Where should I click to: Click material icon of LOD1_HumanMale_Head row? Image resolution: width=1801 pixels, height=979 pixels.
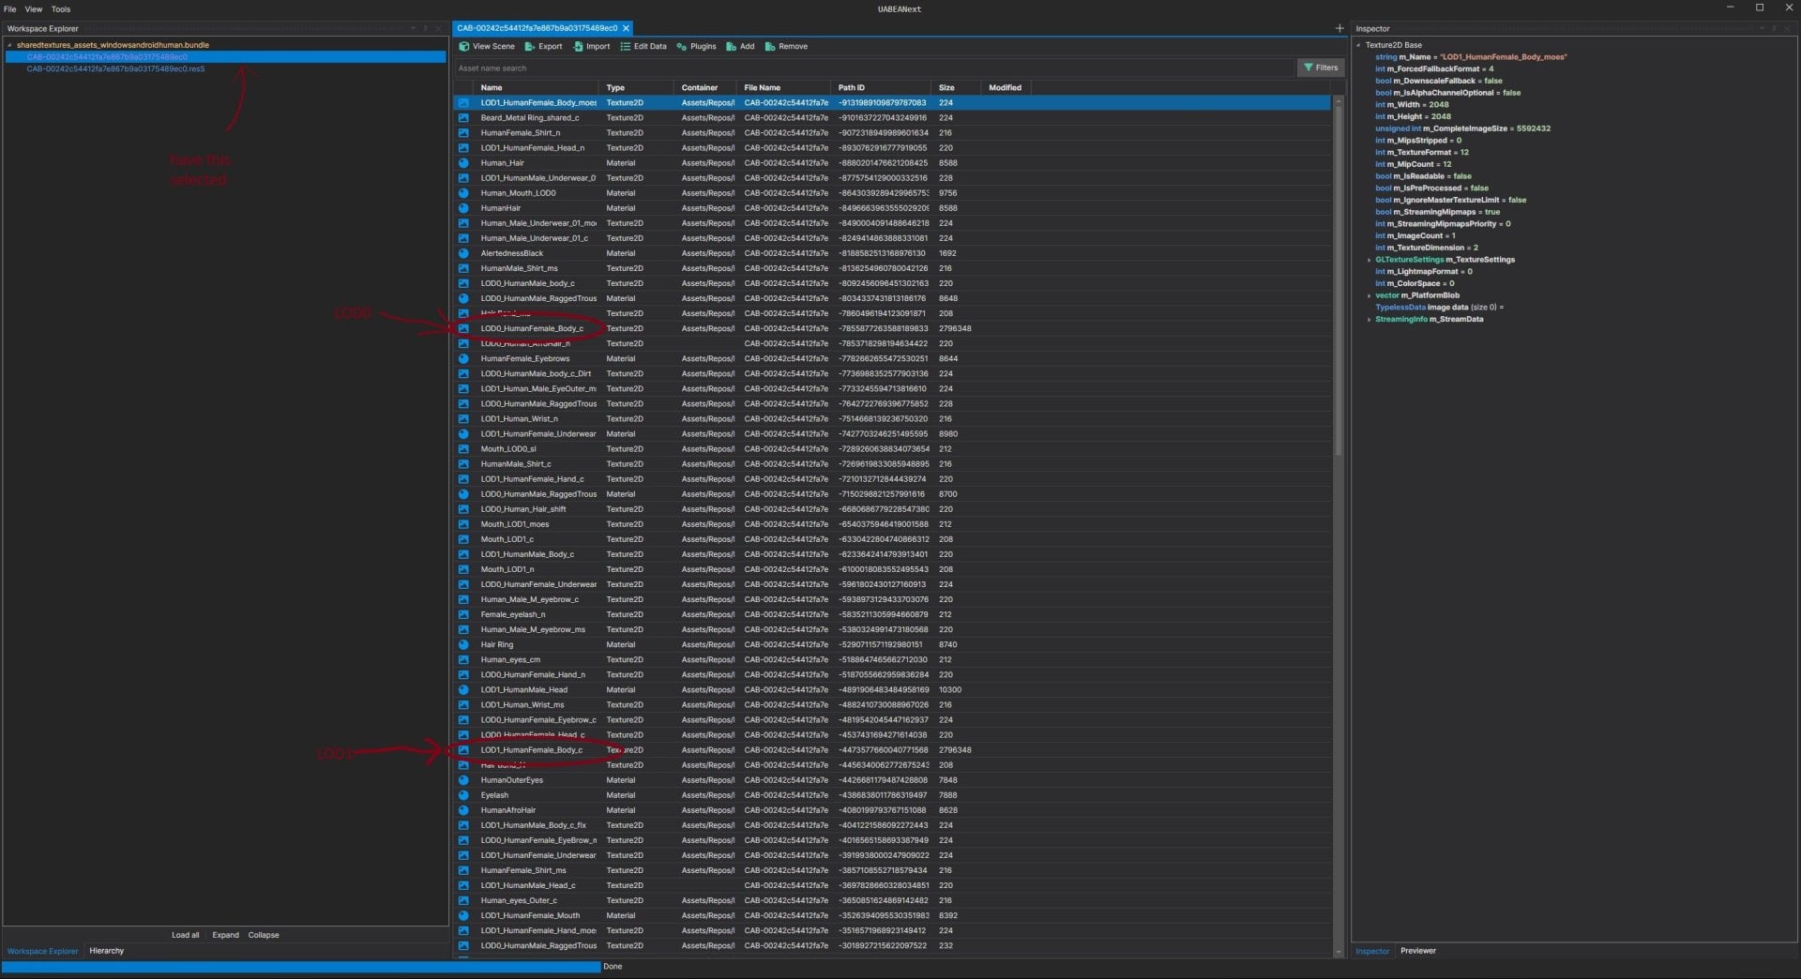point(463,689)
